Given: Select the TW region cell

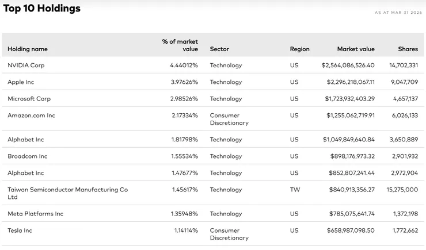Looking at the screenshot, I should pyautogui.click(x=295, y=190).
